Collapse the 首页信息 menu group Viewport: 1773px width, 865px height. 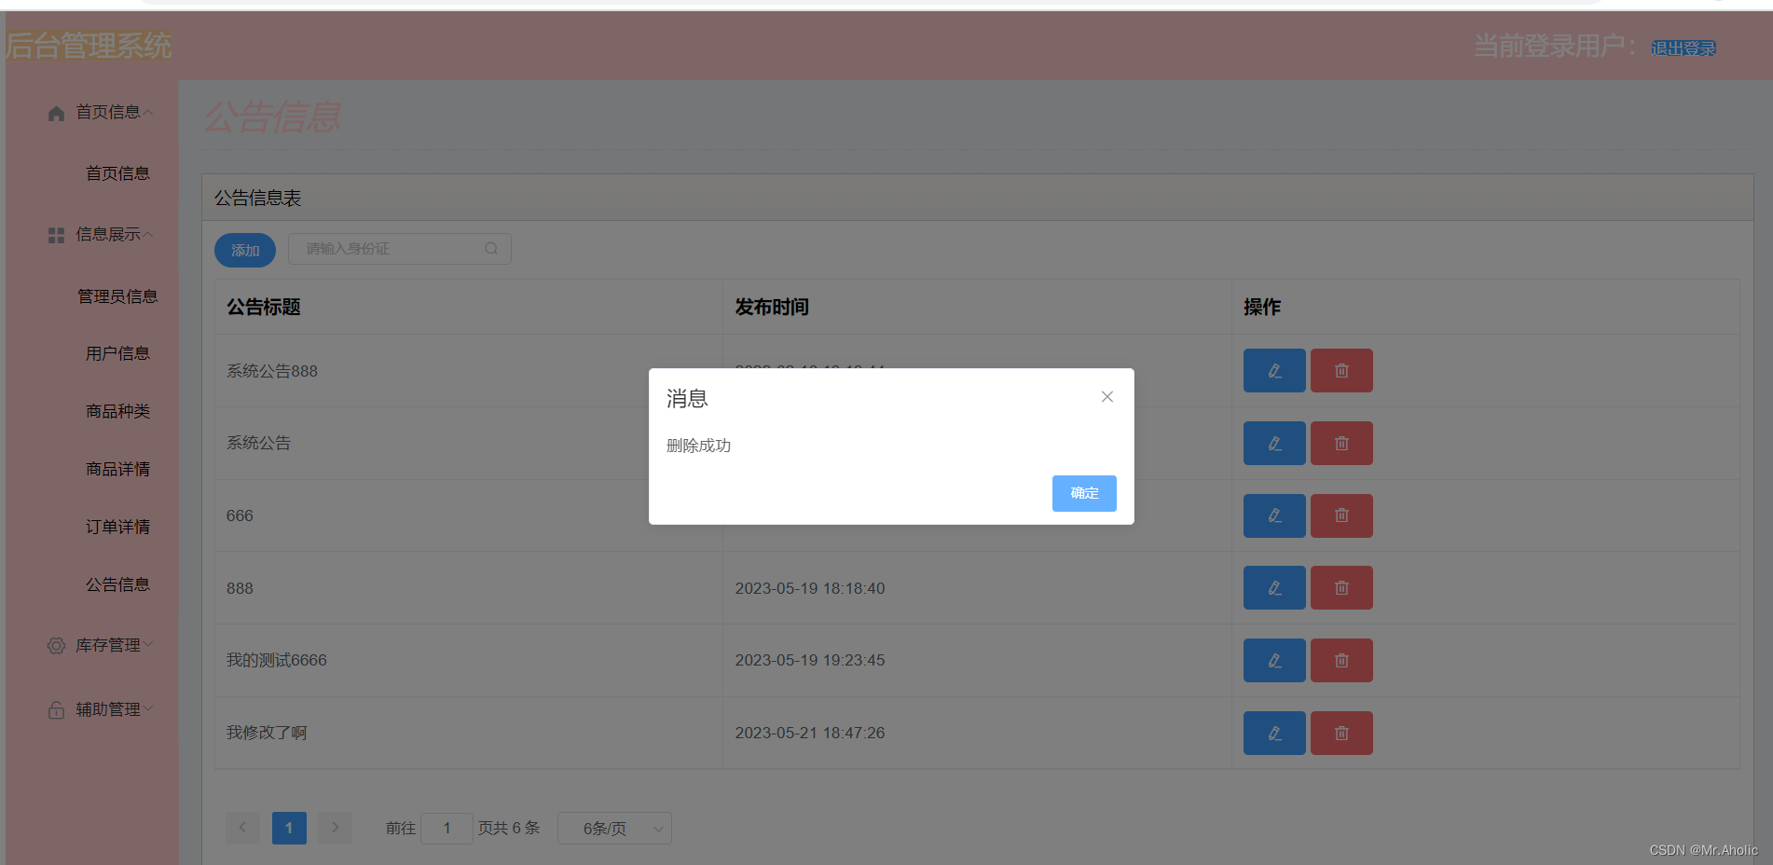point(148,113)
